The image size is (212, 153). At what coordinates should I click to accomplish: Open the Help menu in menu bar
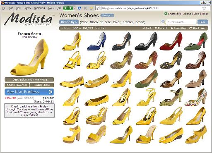point(59,8)
